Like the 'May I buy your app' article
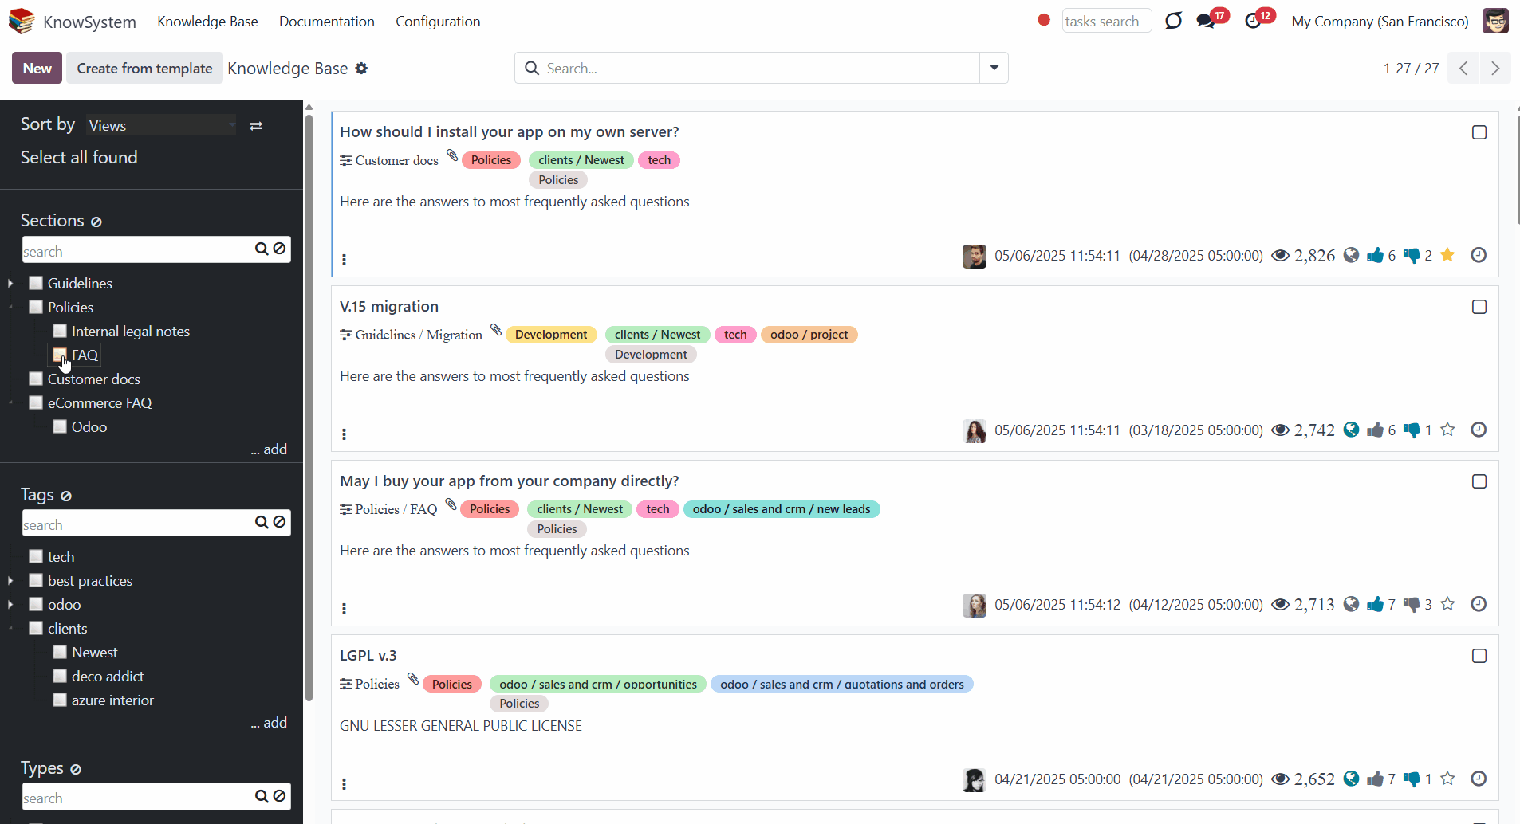This screenshot has height=824, width=1520. point(1375,604)
